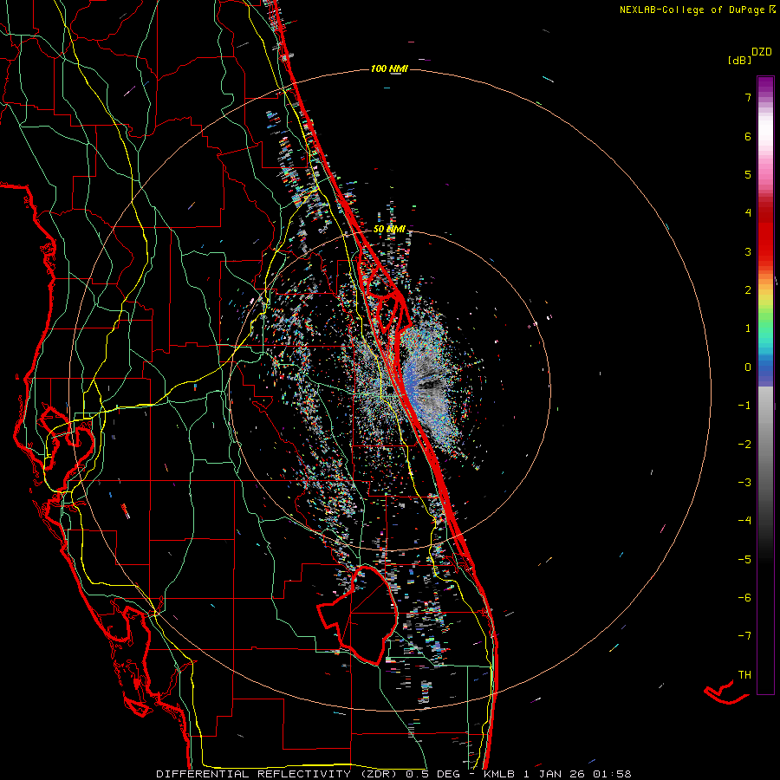780x780 pixels.
Task: Click the -4 value on the color scale
Action: click(x=744, y=521)
